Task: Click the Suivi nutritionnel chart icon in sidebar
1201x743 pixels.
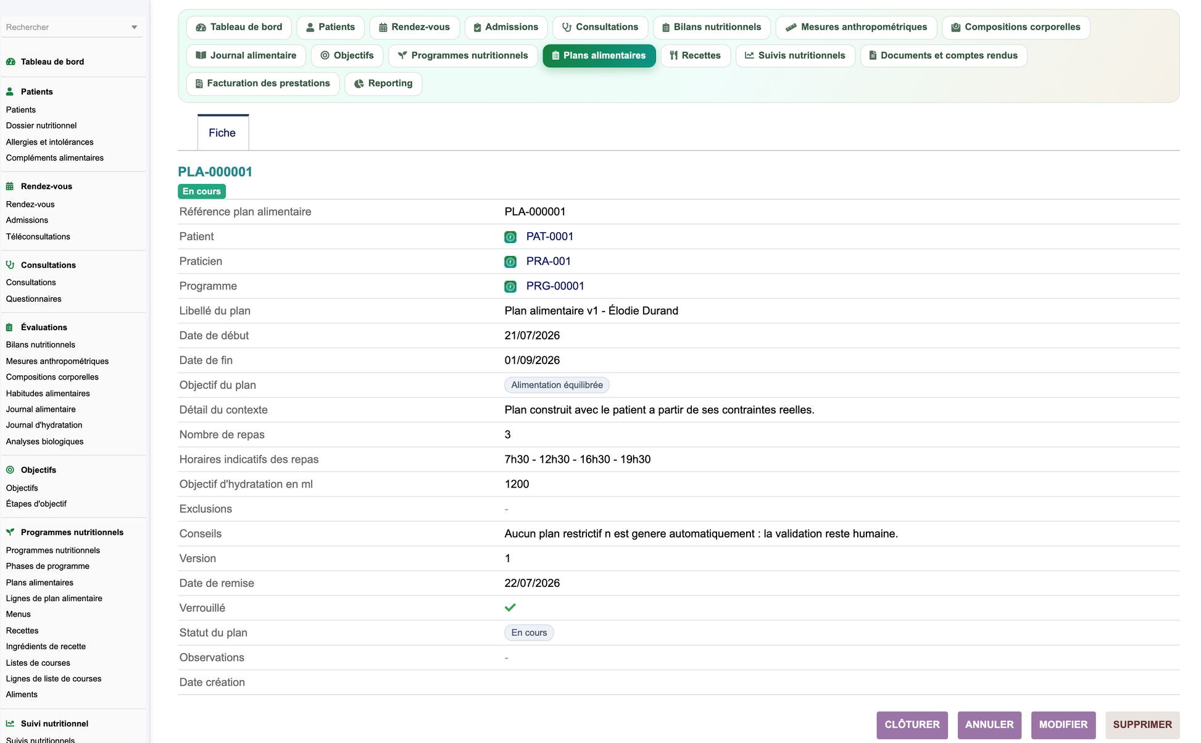Action: coord(10,723)
